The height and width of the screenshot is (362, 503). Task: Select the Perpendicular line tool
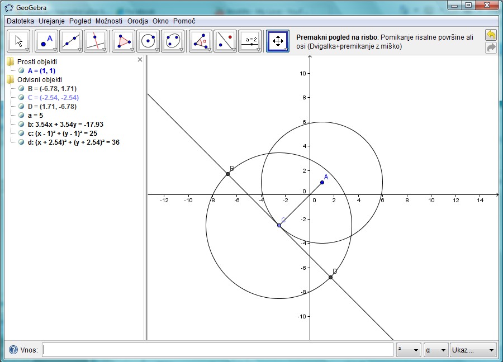tap(96, 41)
